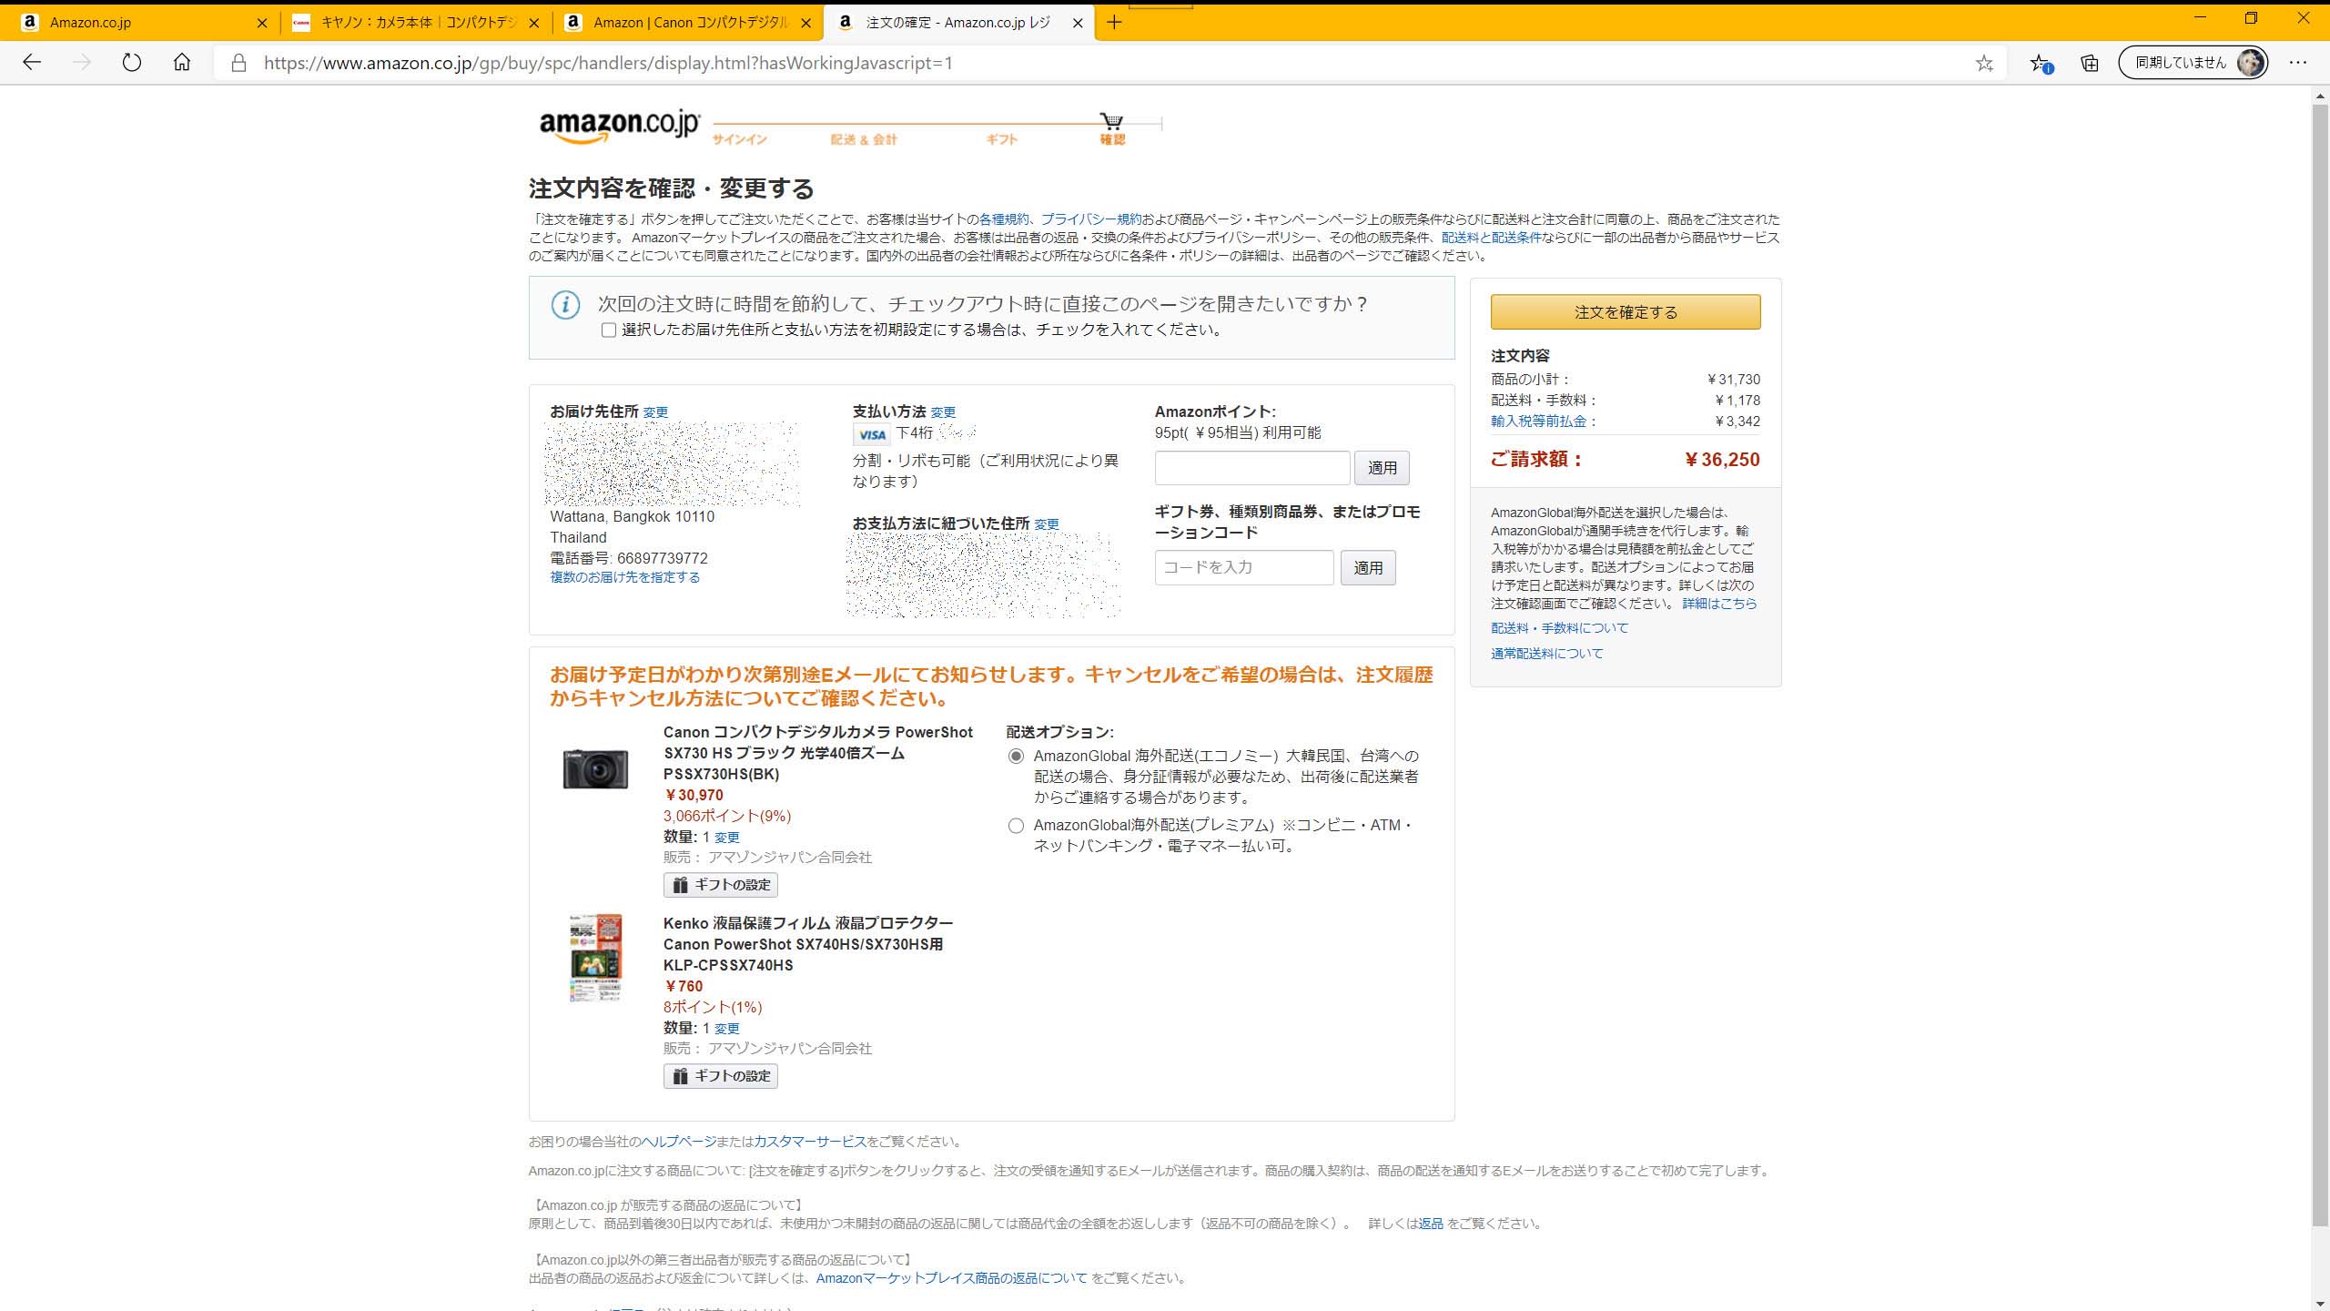Open the カスタマーサービス link

(x=810, y=1142)
